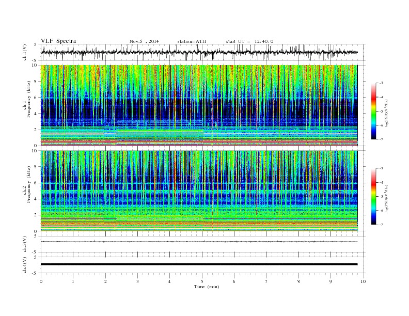Click time axis tick label "5"
This screenshot has width=409, height=316.
[202, 281]
